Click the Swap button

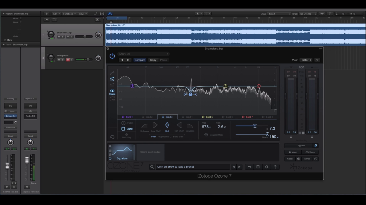click(310, 152)
